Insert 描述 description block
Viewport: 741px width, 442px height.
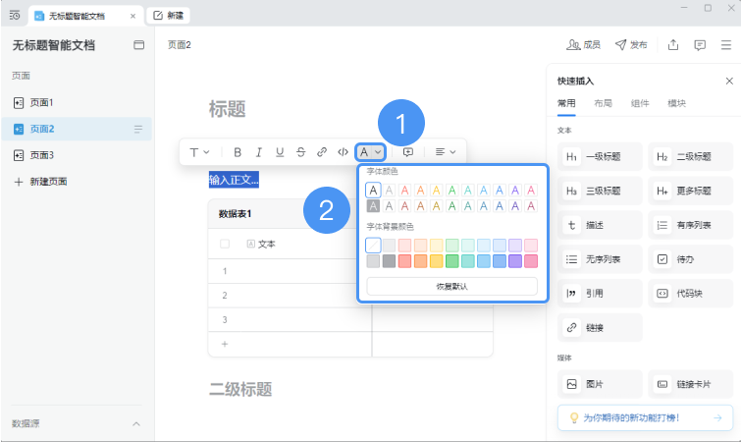(x=600, y=225)
